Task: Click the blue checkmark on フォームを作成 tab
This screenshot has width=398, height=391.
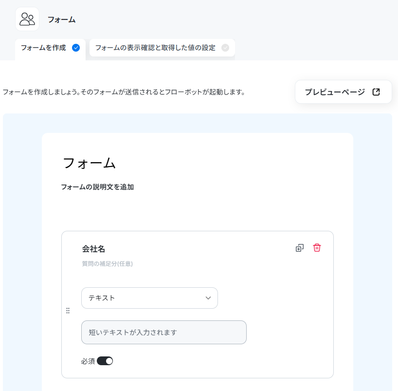Action: [x=75, y=48]
